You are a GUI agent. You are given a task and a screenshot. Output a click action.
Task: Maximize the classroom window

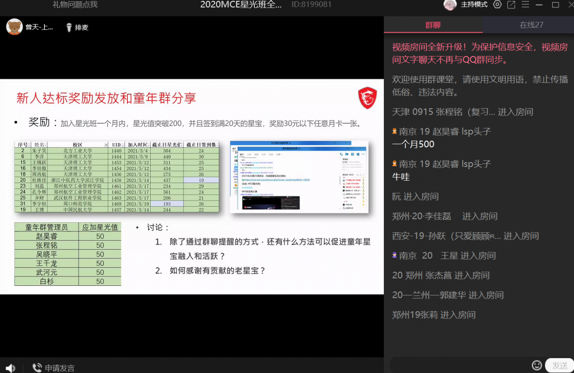point(556,5)
